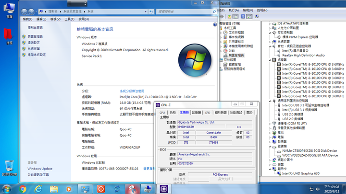The width and height of the screenshot is (346, 194).
Task: Switch to the SPD tab in CPU-Z
Action: 208,113
